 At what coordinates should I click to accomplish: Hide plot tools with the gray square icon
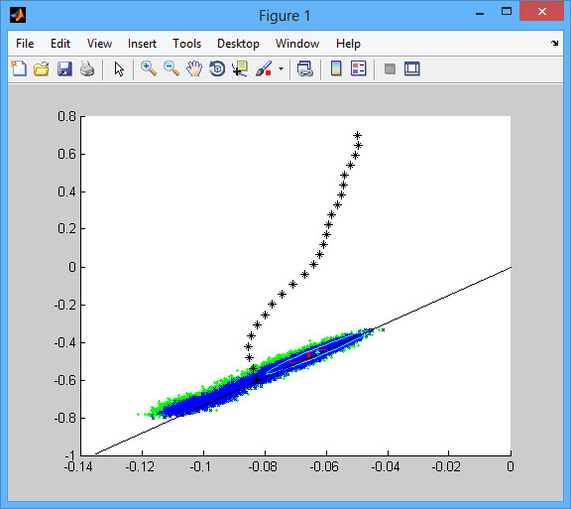[390, 68]
